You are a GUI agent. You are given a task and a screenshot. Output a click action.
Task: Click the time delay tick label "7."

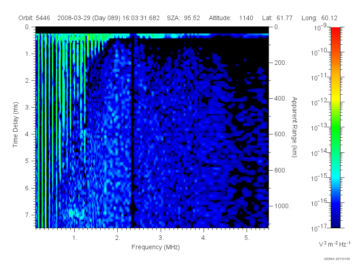click(27, 215)
